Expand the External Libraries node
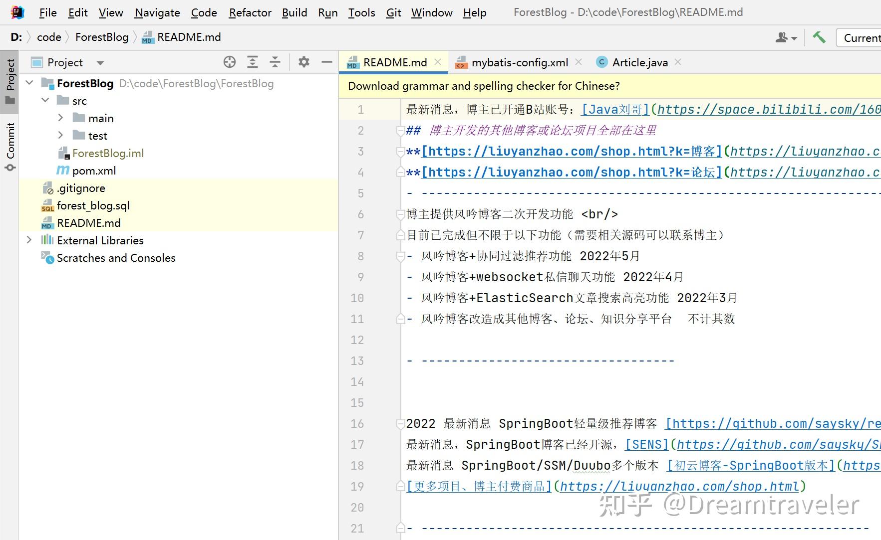The height and width of the screenshot is (540, 881). [x=29, y=240]
